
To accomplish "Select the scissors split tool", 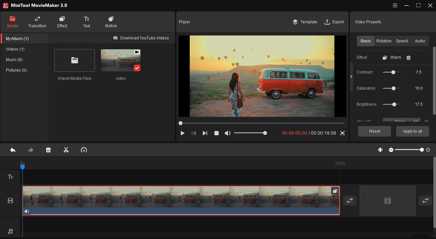I will click(x=66, y=150).
